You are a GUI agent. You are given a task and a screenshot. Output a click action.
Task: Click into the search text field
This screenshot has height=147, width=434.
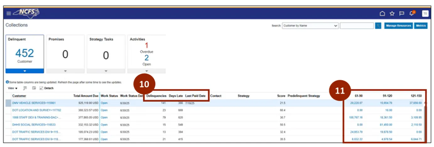pos(356,26)
